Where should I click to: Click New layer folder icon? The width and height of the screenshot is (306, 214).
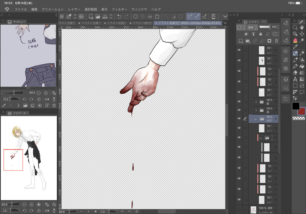click(x=248, y=41)
